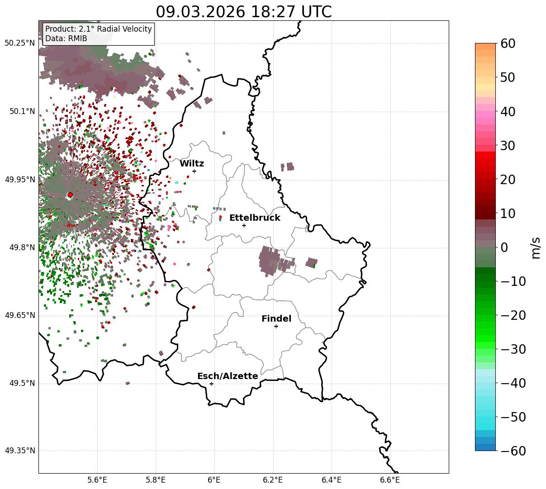Screen dimensions: 546x489
Task: Click the 49.5°N latitude label
Action: pos(22,383)
